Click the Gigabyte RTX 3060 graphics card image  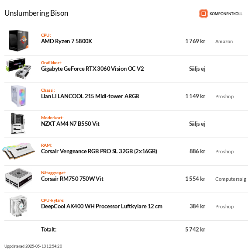[19, 68]
